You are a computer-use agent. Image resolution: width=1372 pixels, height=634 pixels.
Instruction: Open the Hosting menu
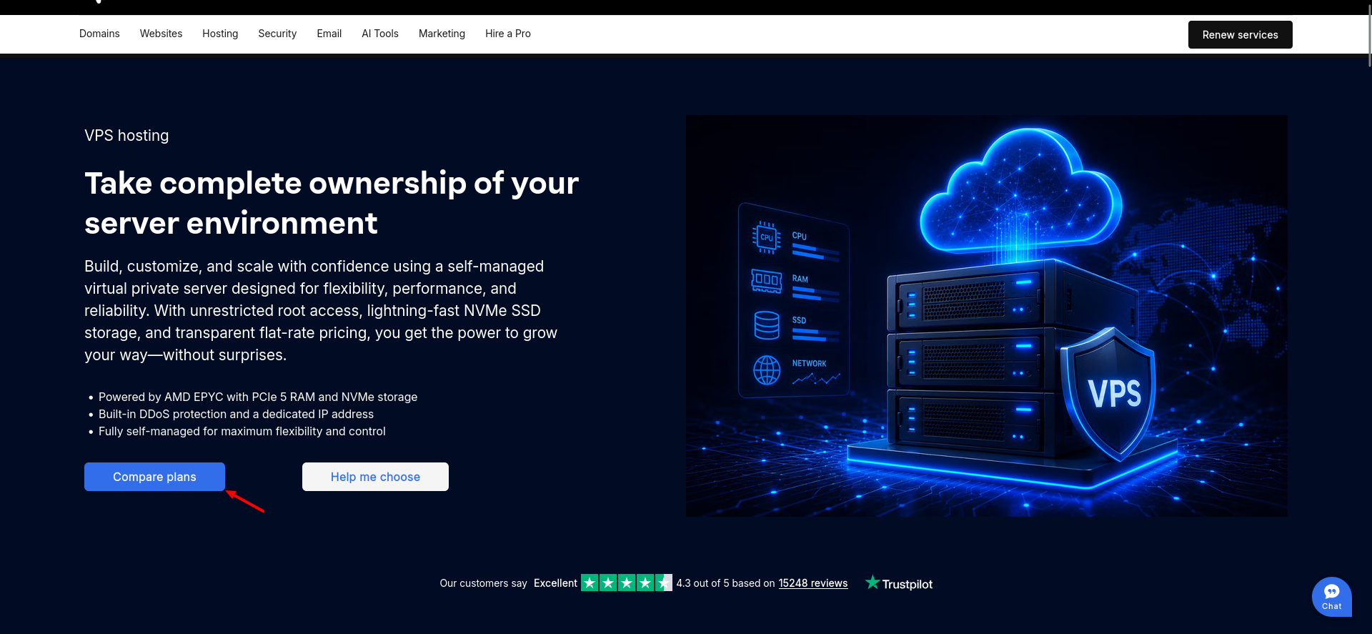click(x=220, y=34)
